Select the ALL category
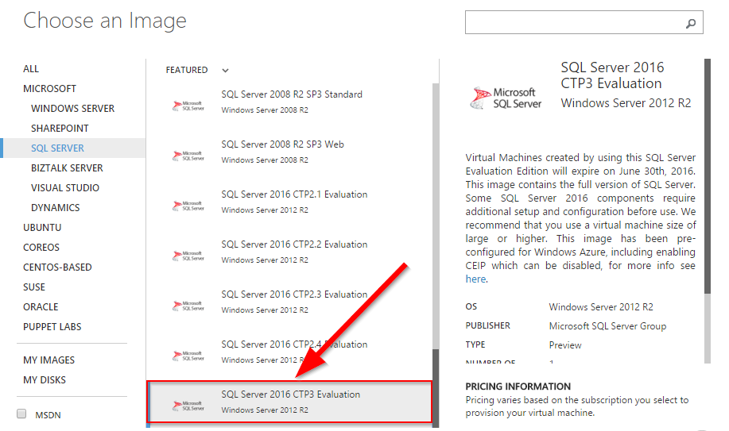Screen dimensions: 729x431 (x=31, y=69)
